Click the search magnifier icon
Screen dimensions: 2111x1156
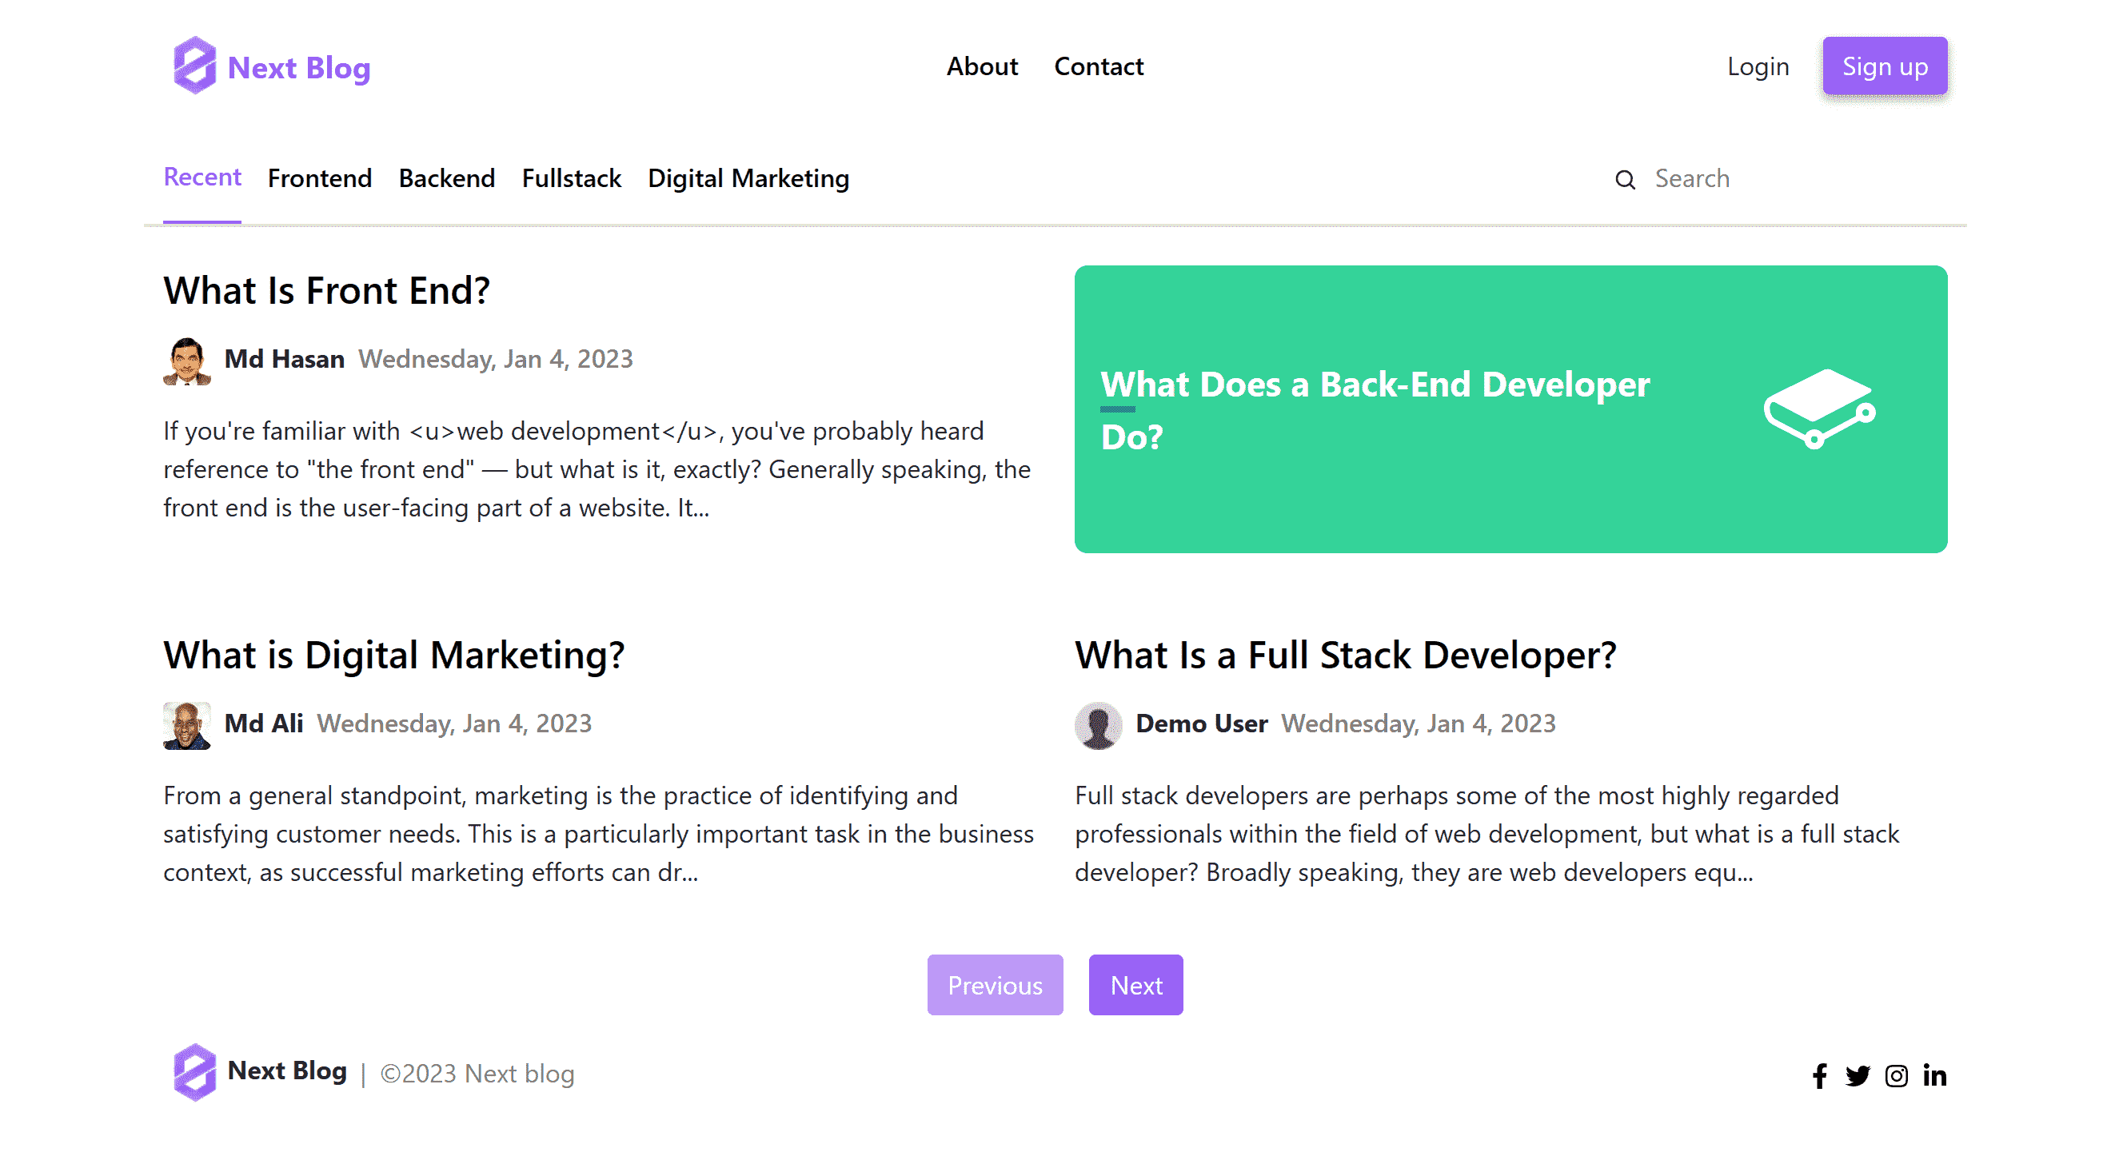[1625, 179]
